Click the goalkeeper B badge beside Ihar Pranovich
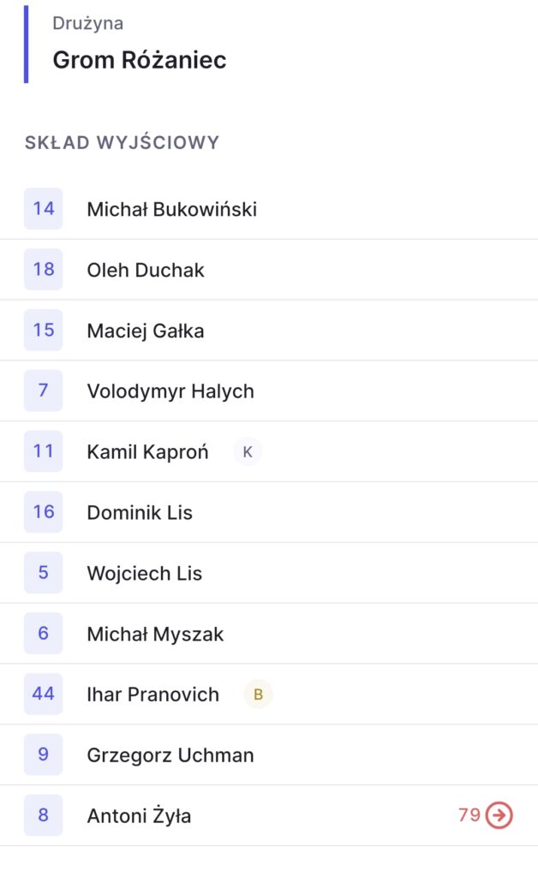538x877 pixels. tap(258, 695)
